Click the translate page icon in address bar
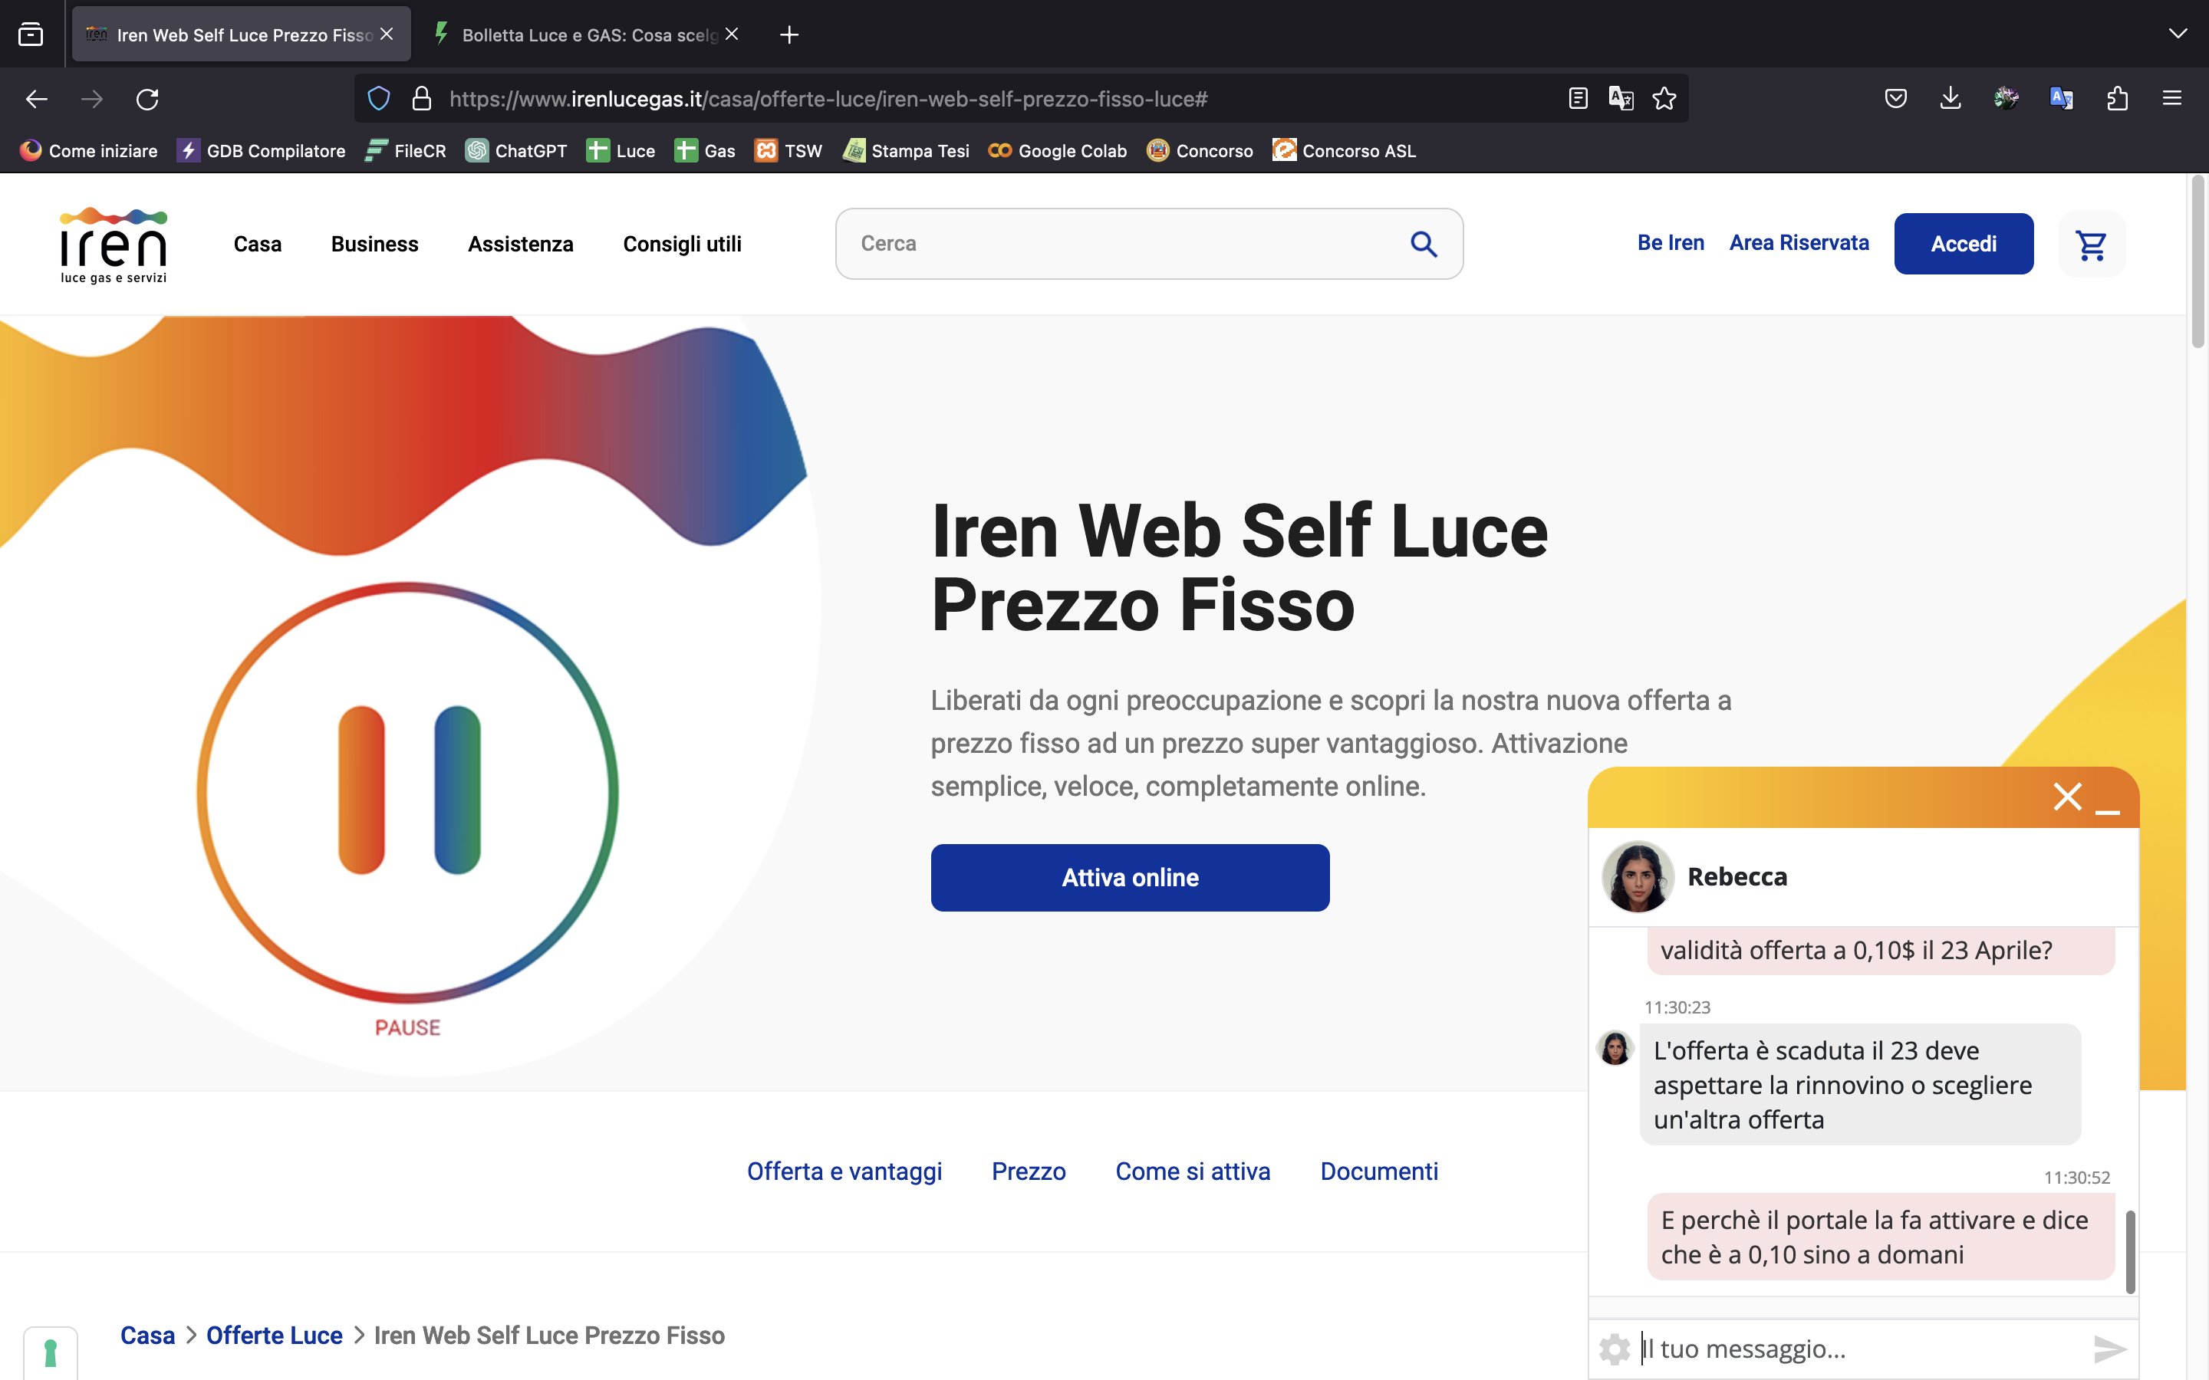Screen dimensions: 2209x1380 [1621, 99]
